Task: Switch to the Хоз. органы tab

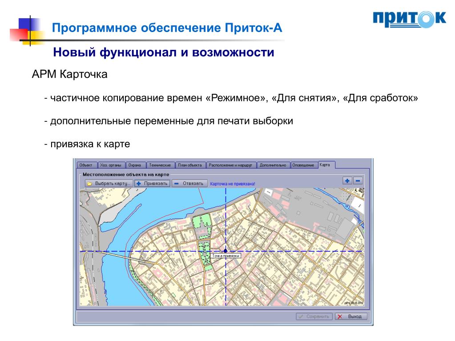Action: [x=111, y=165]
